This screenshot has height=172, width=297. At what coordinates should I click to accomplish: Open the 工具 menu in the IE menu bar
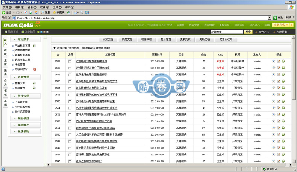57,7
